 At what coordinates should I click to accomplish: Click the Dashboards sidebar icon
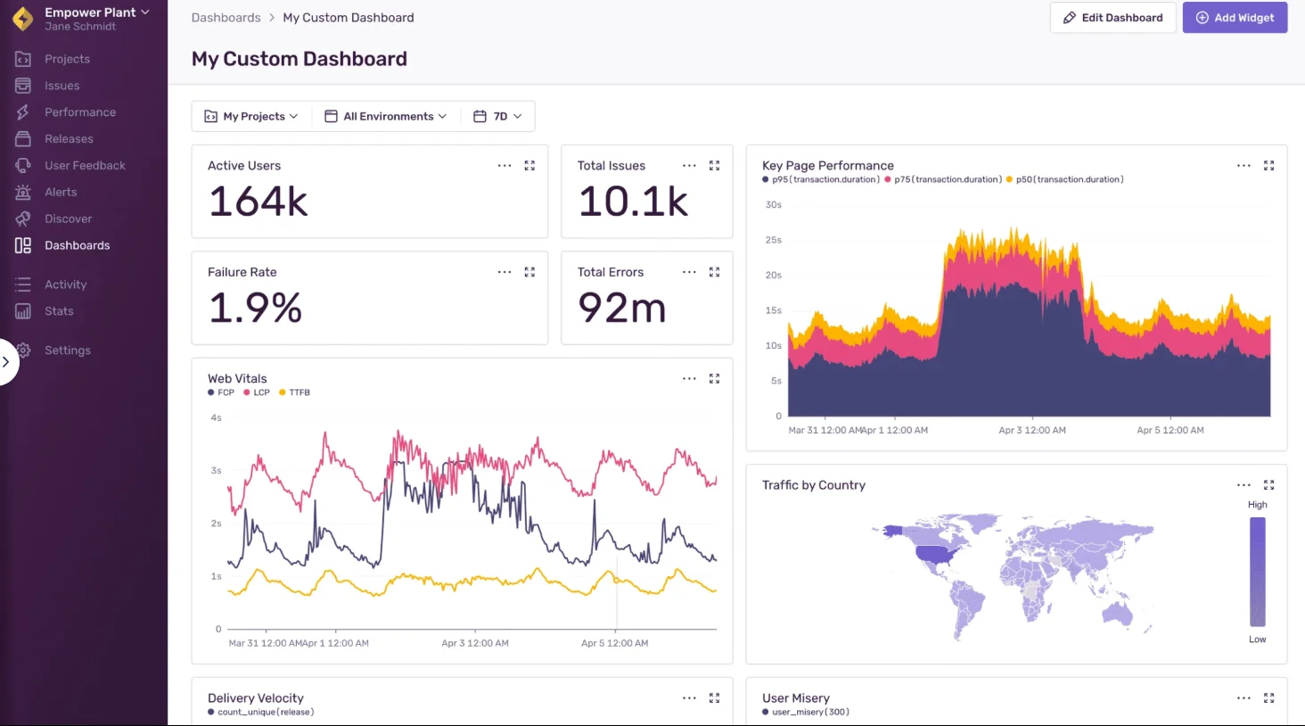pos(23,245)
